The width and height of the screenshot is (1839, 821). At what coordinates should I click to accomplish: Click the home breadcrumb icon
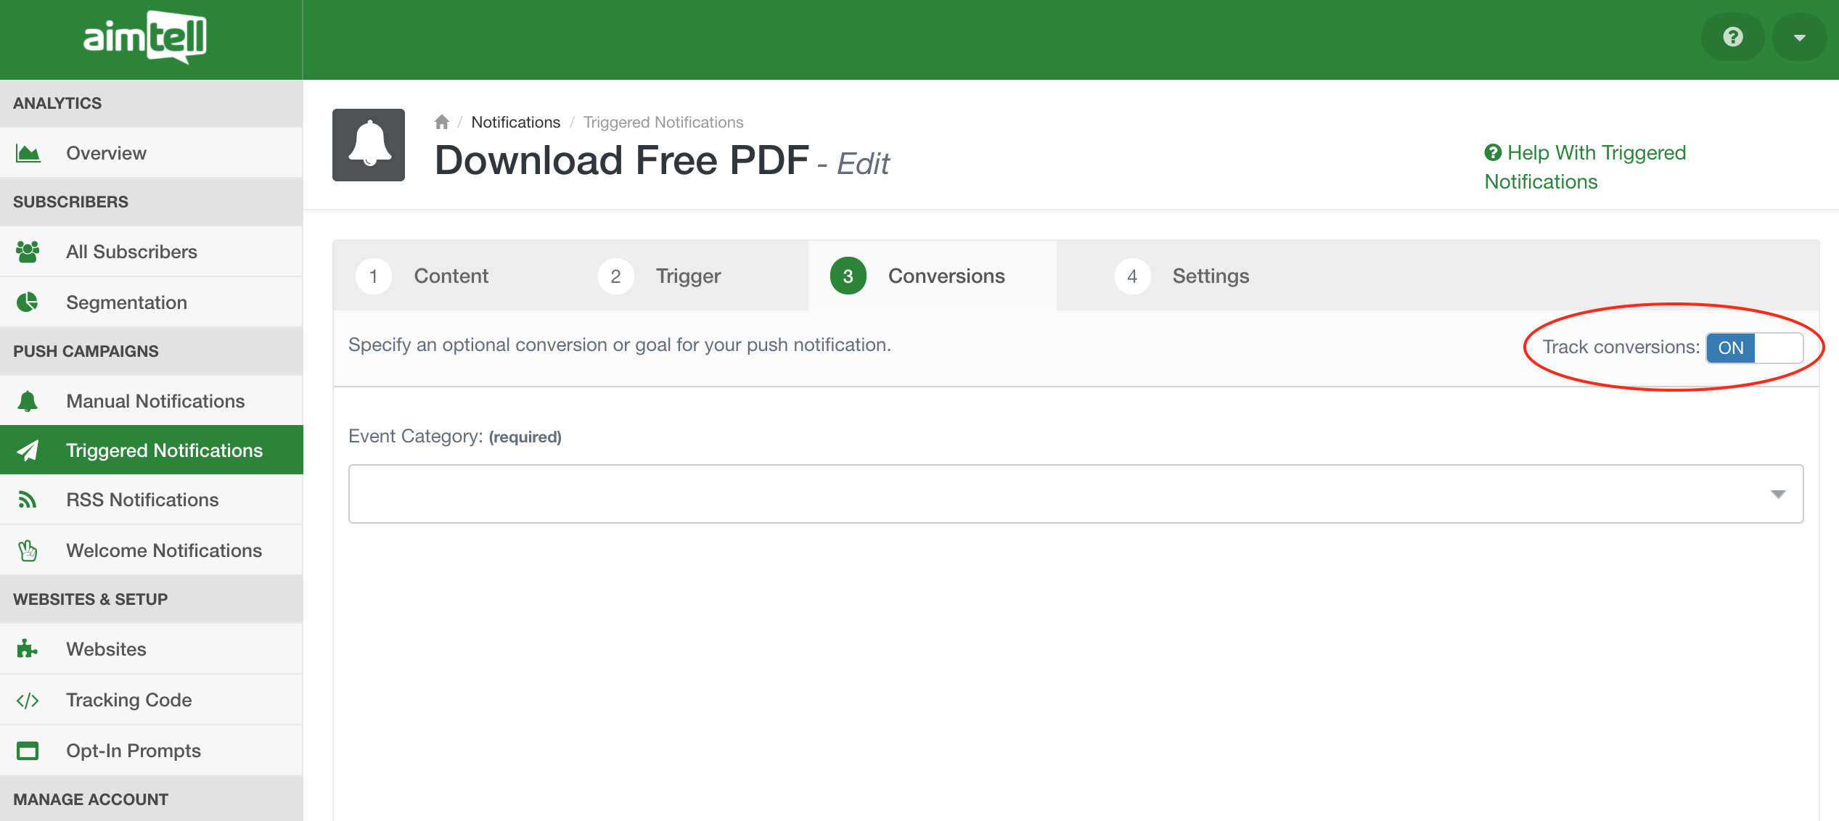[x=441, y=122]
